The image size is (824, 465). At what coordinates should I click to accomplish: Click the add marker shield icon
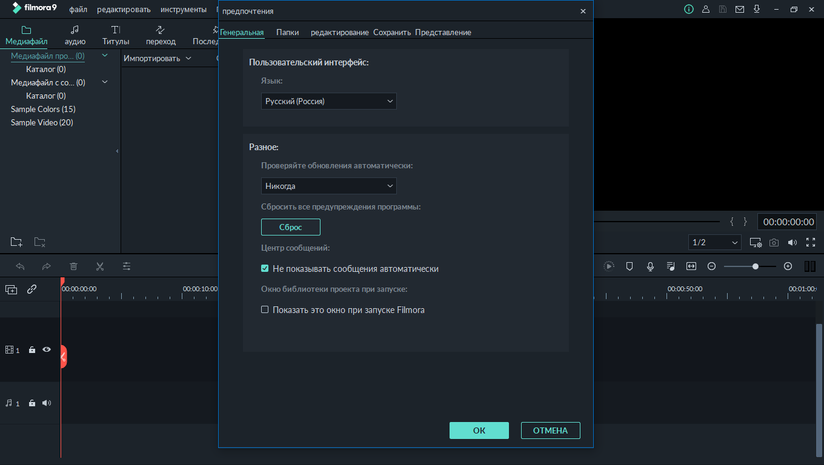tap(630, 266)
